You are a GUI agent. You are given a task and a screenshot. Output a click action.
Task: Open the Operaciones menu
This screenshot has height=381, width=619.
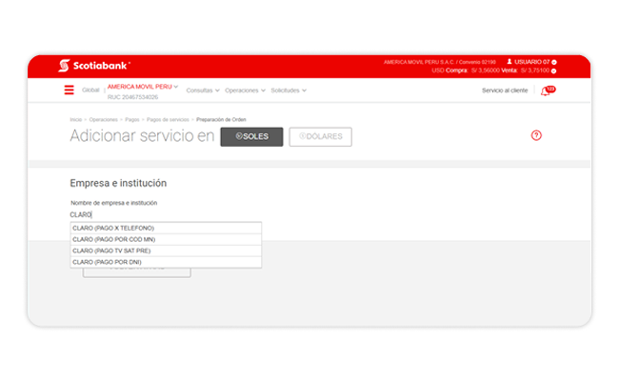[245, 90]
